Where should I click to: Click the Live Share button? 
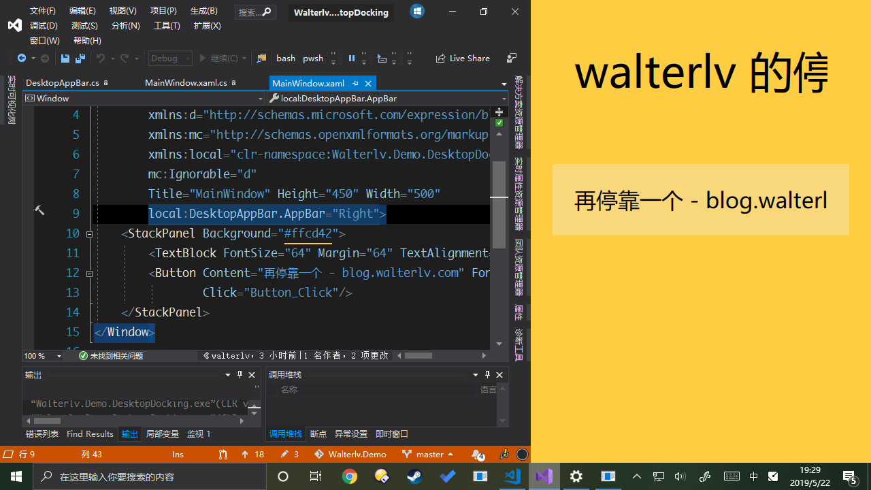463,59
